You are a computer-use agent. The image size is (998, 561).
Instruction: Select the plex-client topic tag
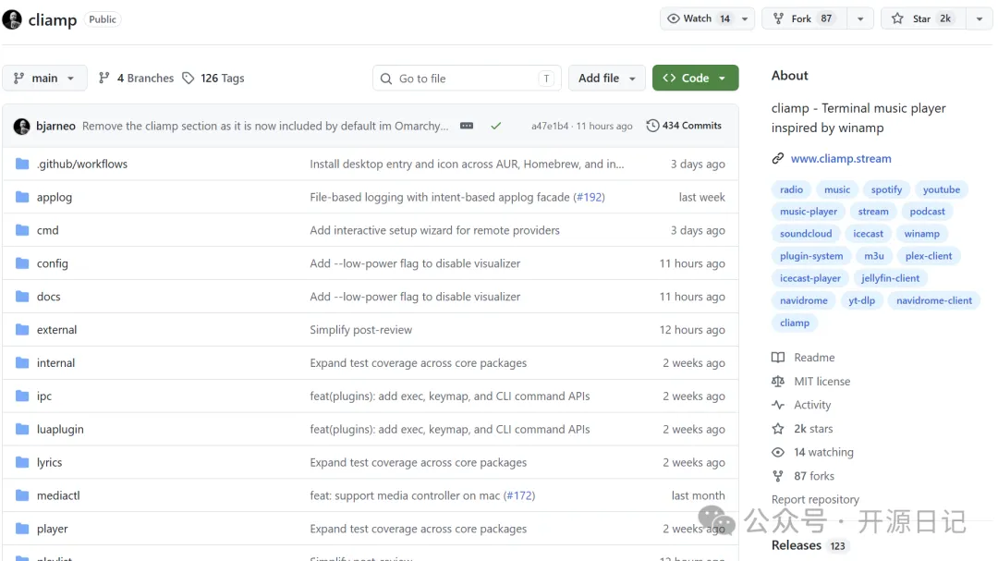tap(929, 255)
